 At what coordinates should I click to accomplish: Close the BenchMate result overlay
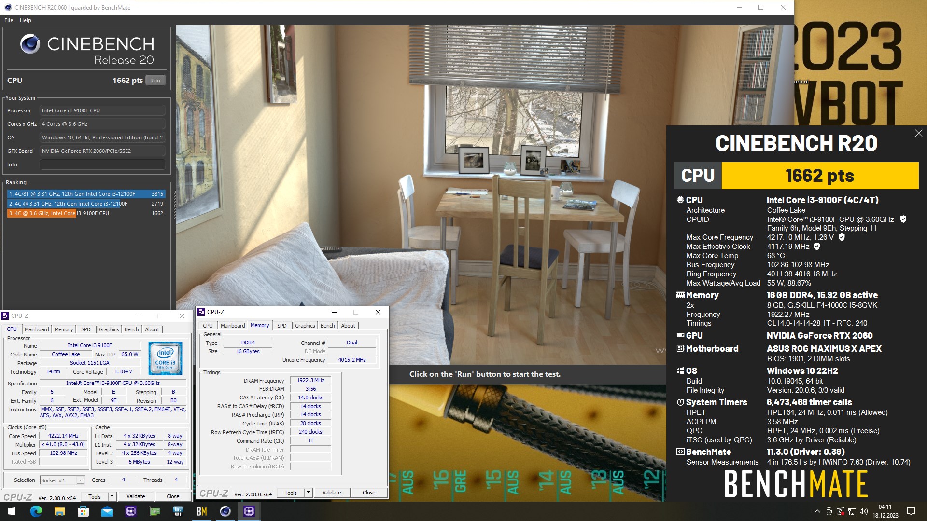918,133
